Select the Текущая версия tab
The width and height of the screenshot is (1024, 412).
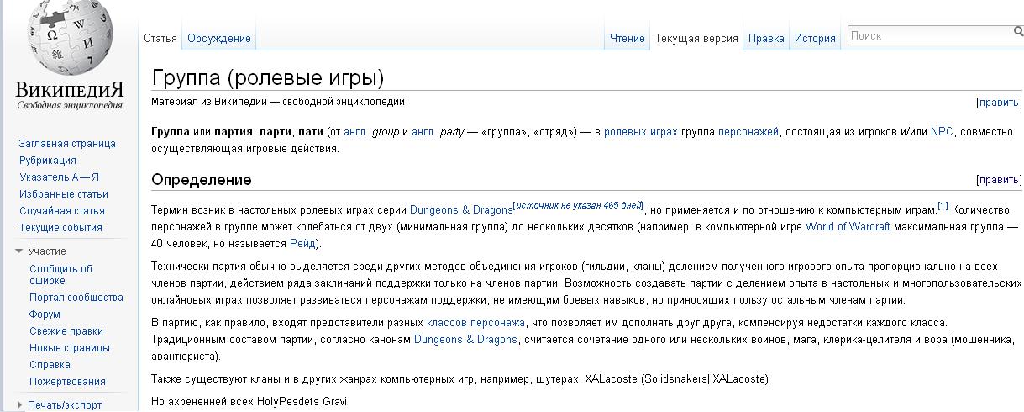coord(696,38)
